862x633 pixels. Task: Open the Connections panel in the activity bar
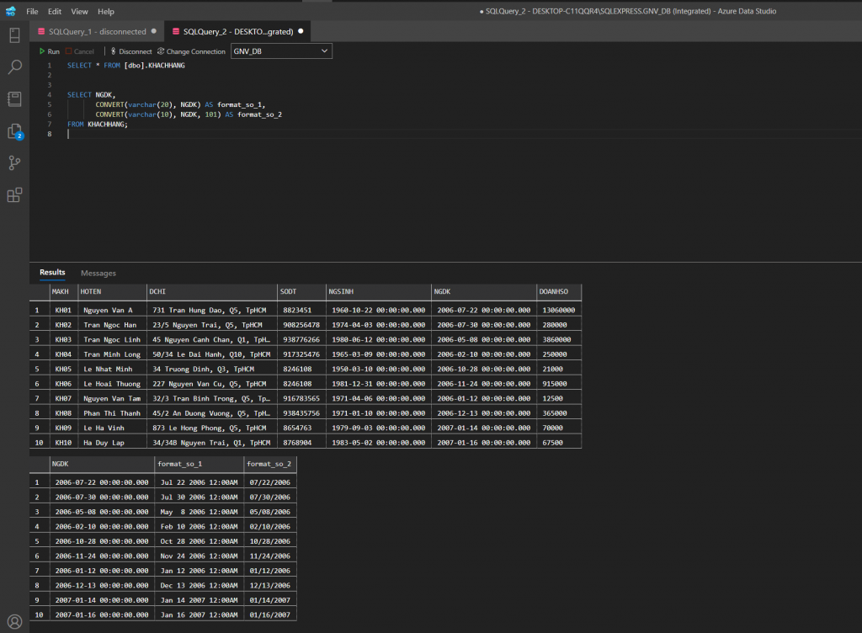coord(14,35)
